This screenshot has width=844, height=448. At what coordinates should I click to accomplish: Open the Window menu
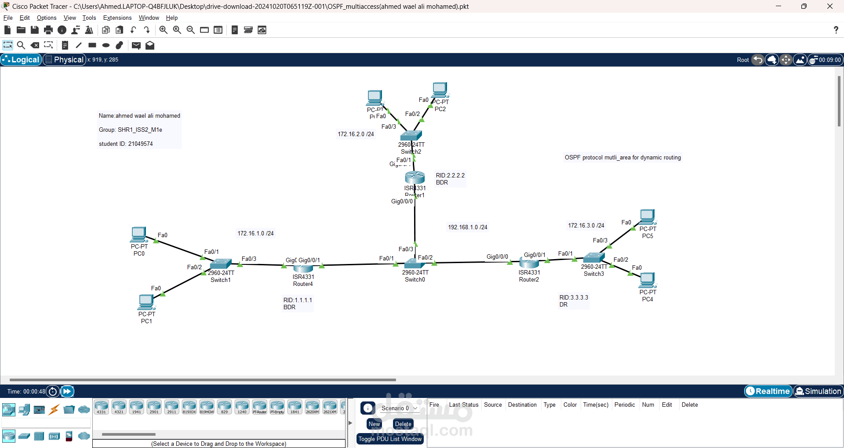[x=149, y=18]
